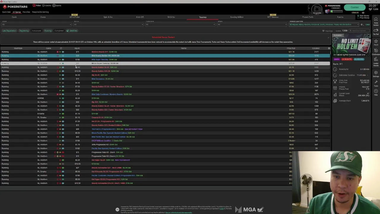Toggle balance visibility eye icon
Image resolution: width=380 pixels, height=214 pixels.
(x=363, y=13)
